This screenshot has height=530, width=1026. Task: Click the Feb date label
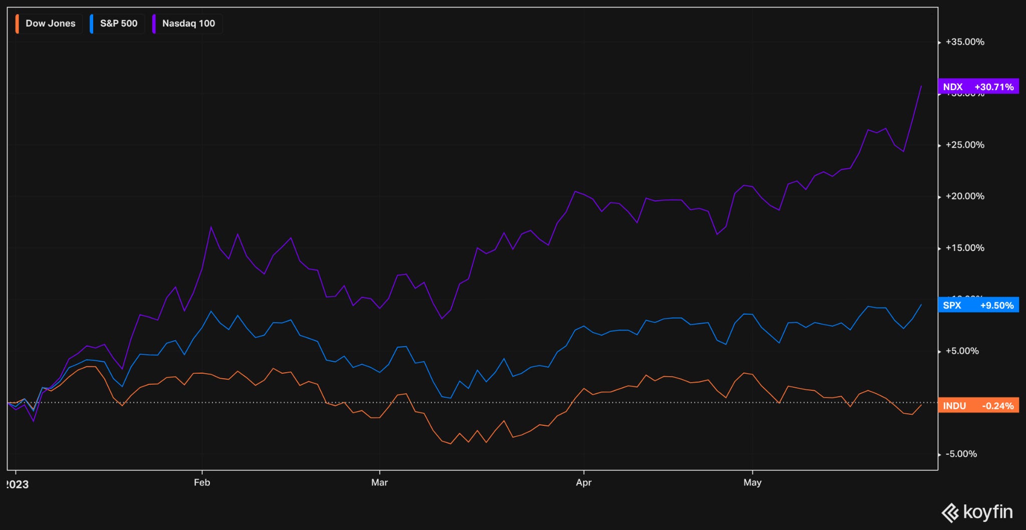(202, 482)
